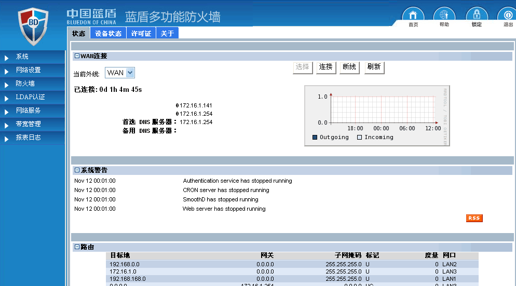Click the arrow icon beside 带宽管理
516x286 pixels.
coord(7,126)
